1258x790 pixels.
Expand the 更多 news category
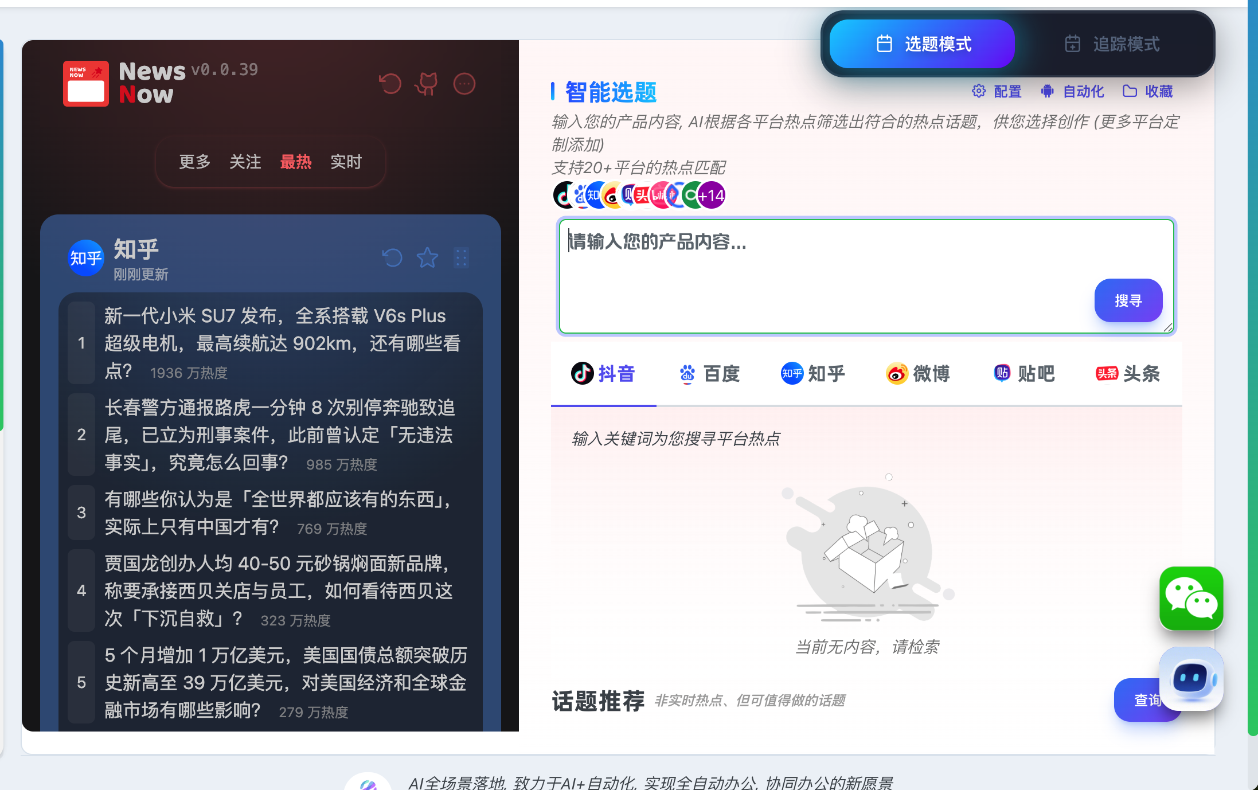coord(195,162)
